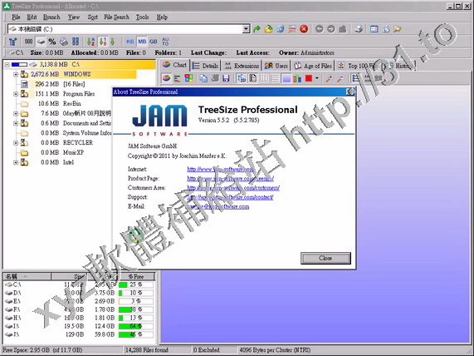Open the Customers Area link
Image resolution: width=474 pixels, height=356 pixels.
click(233, 188)
